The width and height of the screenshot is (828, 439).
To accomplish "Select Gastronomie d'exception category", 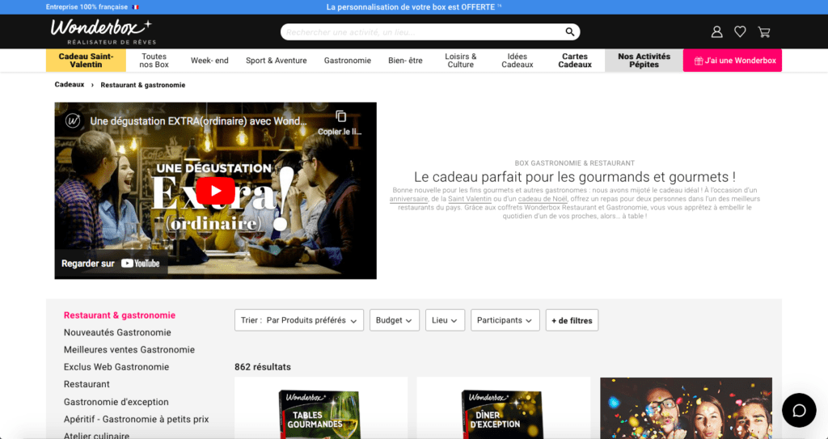I will [x=116, y=402].
